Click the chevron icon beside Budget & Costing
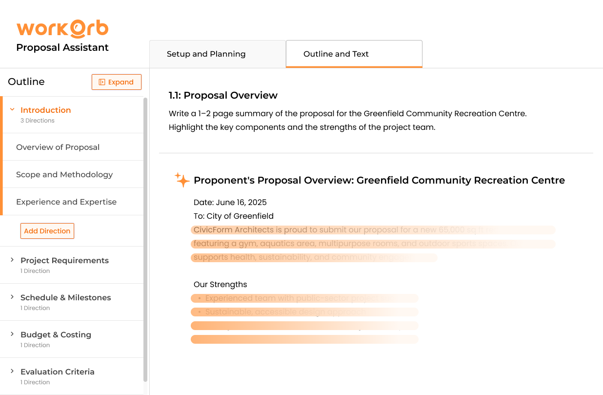 [11, 333]
